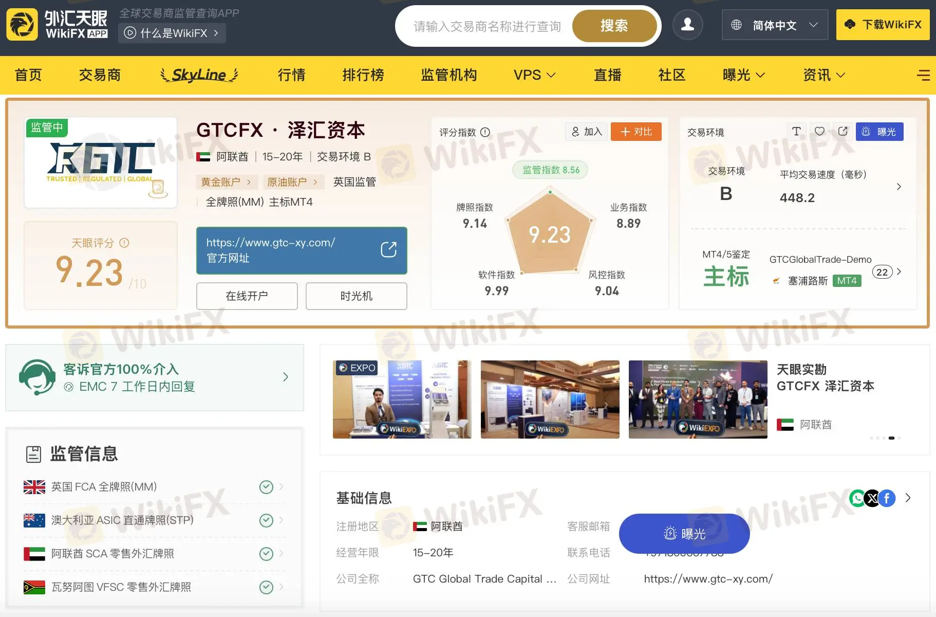Open 行情 nav tab
936x617 pixels.
[x=291, y=75]
